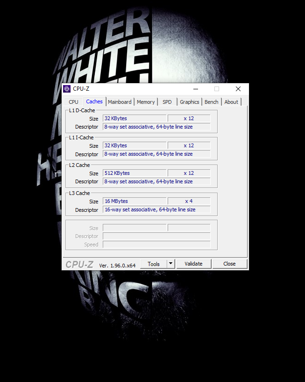Click the L1 I-Cache x 12 count field
This screenshot has width=305, height=382.
tap(189, 145)
